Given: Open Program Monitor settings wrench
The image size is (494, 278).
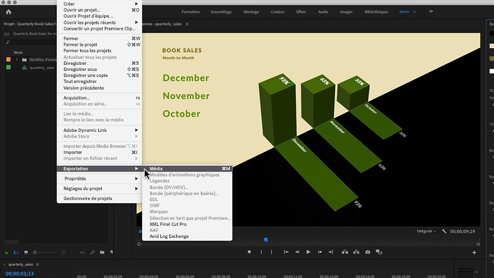Looking at the screenshot, I should [x=444, y=231].
